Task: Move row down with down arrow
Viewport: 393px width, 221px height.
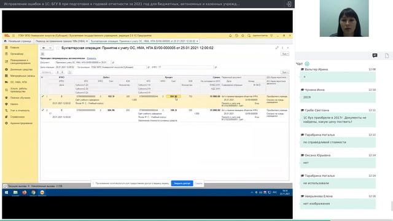Action: click(x=63, y=72)
